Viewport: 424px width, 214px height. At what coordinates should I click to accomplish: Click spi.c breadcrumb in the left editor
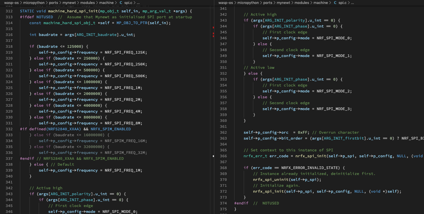click(128, 3)
